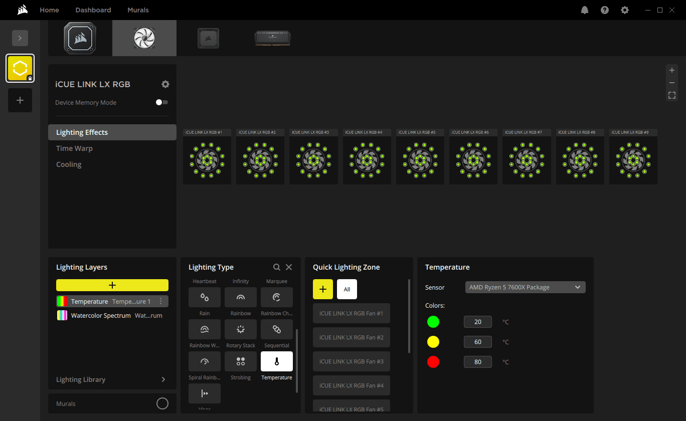Click the 60 °C temperature input field

point(477,342)
